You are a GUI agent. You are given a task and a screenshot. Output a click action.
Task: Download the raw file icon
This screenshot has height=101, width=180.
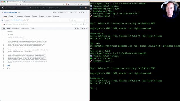tap(80, 29)
